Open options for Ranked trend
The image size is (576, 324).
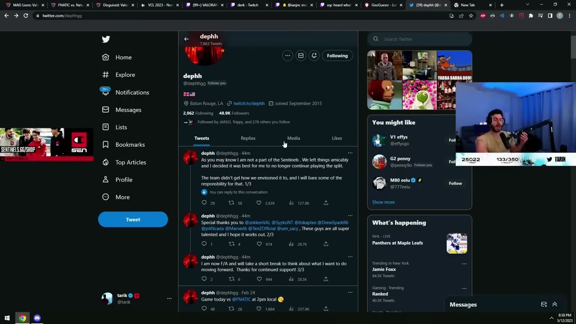click(464, 288)
